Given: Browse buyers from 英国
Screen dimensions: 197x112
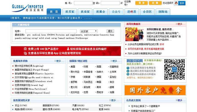Looking at the screenshot, I should pyautogui.click(x=99, y=67).
